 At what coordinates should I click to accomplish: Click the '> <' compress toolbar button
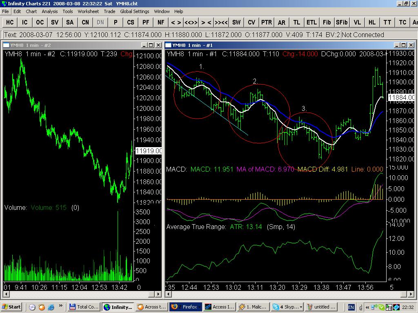point(206,22)
